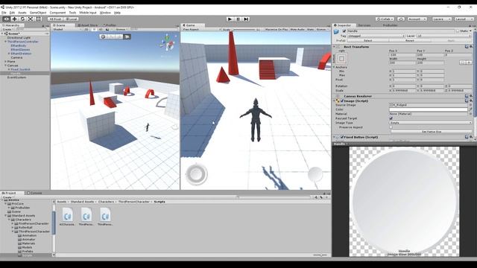Click the Set Native Size button
477x268 pixels.
coord(432,132)
